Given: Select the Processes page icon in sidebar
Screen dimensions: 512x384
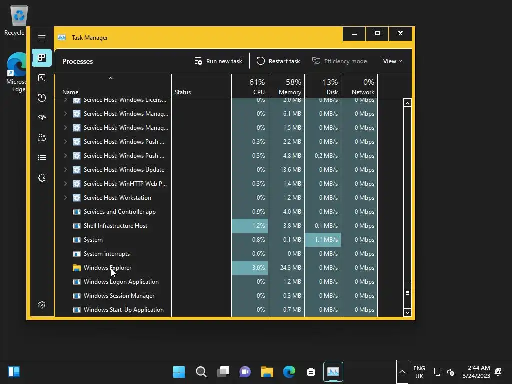Looking at the screenshot, I should tap(42, 58).
